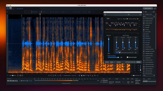Open Repair Assistant
Image resolution: width=163 pixels, height=91 pixels.
pos(148,8)
